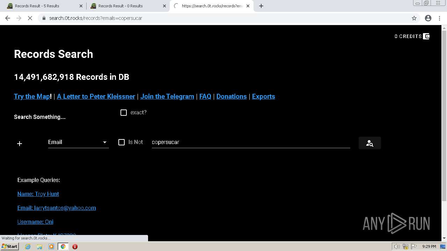
Task: Click the search records button icon
Action: [369, 143]
